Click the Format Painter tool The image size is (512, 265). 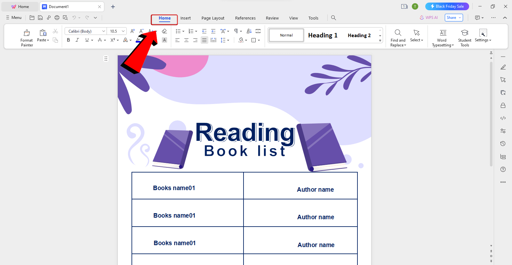27,38
